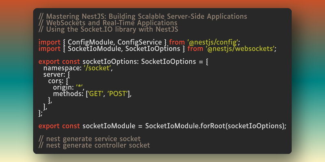Click the 'SocketIoOptions' type annotation after the colon
This screenshot has width=325, height=162.
(165, 62)
